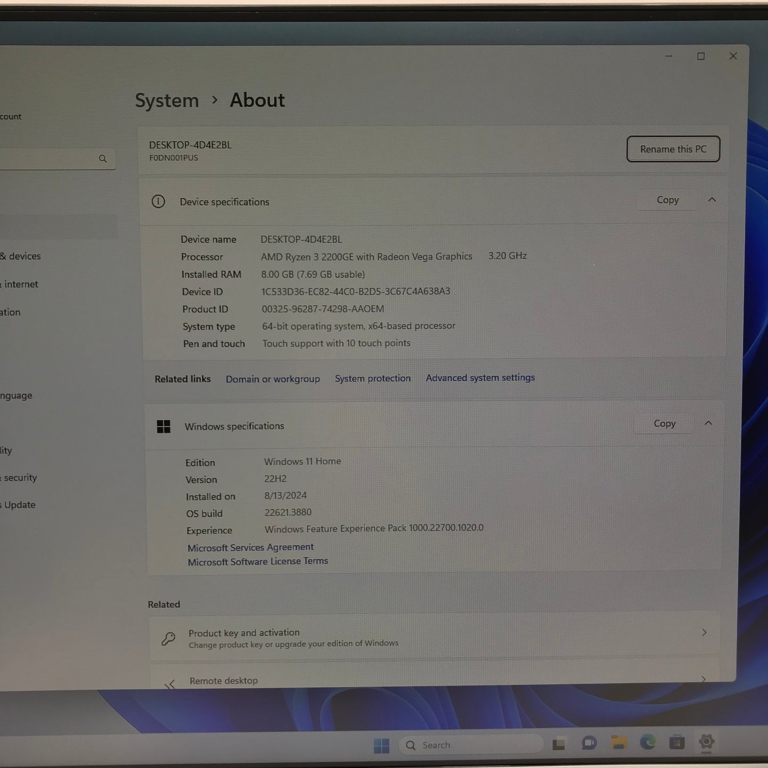Open the Personalization sidebar item
This screenshot has width=768, height=768.
pos(11,312)
